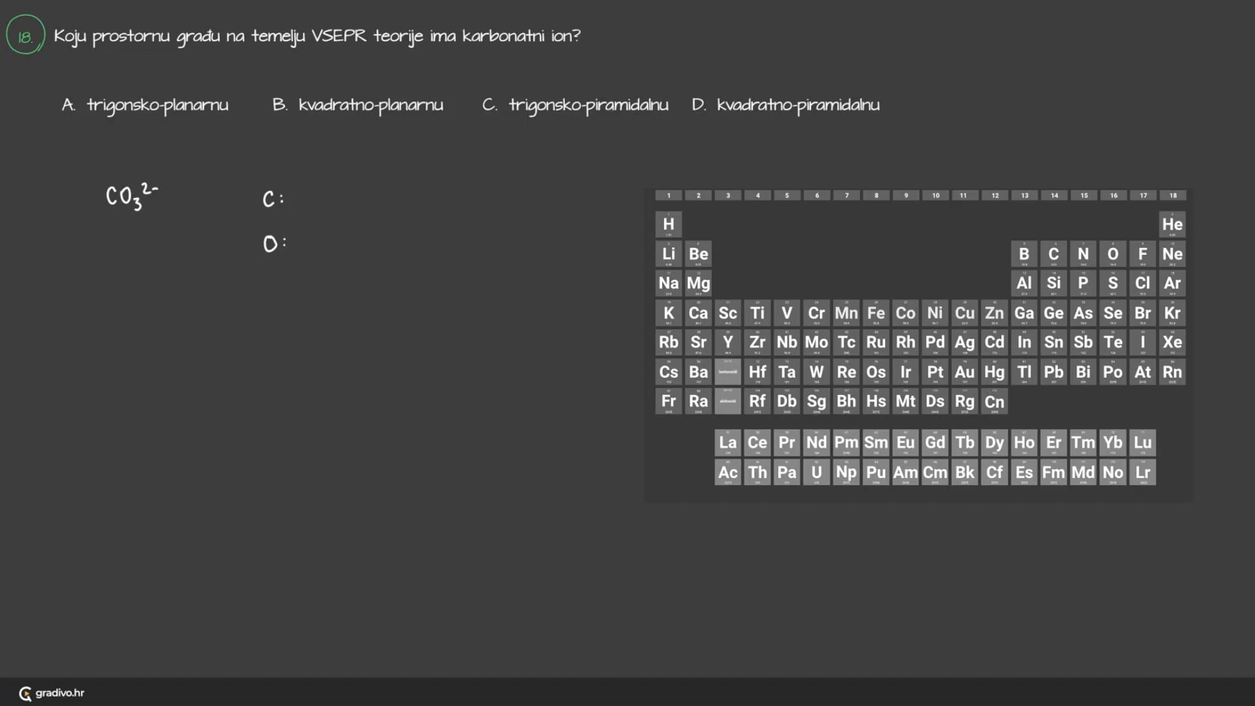Image resolution: width=1255 pixels, height=706 pixels.
Task: Click the Hydrogen (H) element tile
Action: pyautogui.click(x=668, y=224)
